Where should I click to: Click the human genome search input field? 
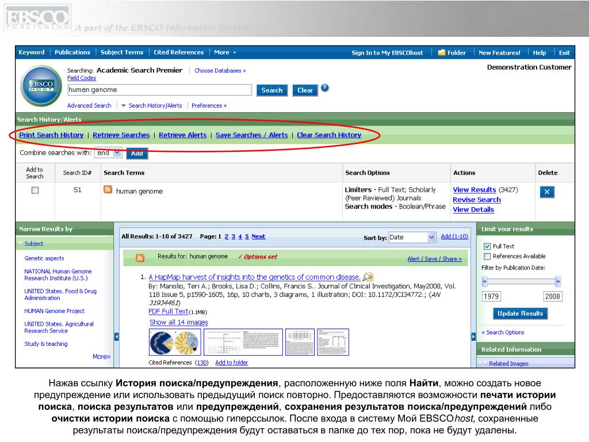(x=160, y=90)
